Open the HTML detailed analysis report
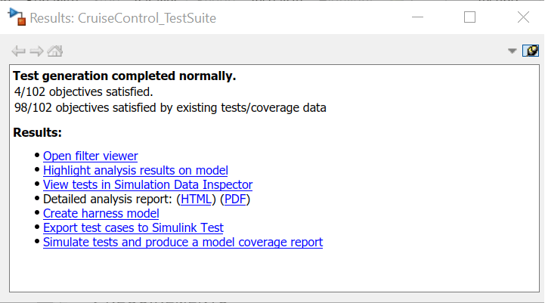The width and height of the screenshot is (545, 303). click(x=197, y=199)
